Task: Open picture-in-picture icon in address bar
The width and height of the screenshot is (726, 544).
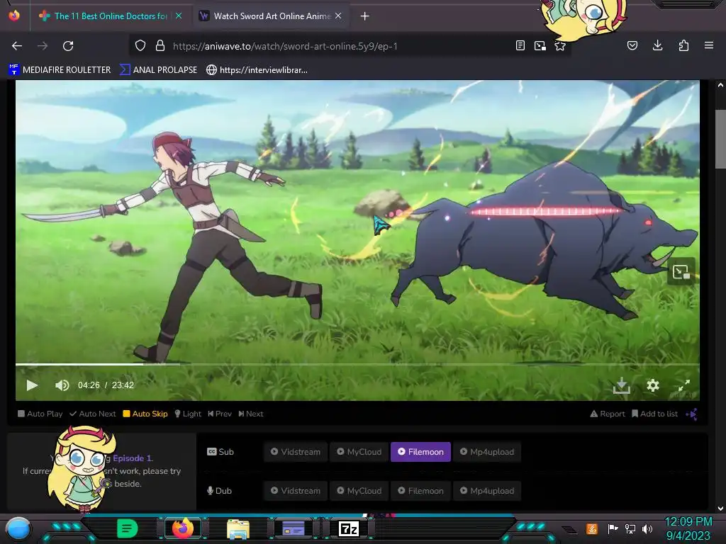Action: [540, 46]
